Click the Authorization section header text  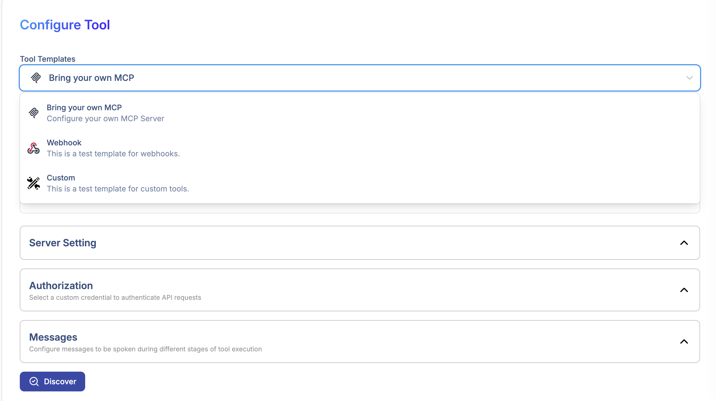(x=61, y=286)
